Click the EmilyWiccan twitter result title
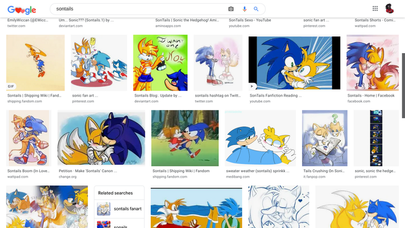The image size is (405, 228). click(28, 20)
